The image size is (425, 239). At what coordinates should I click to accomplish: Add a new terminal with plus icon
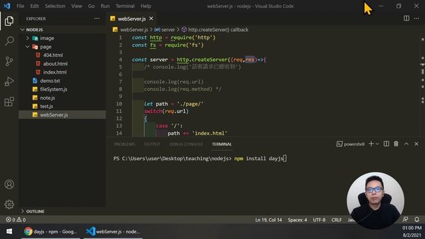pyautogui.click(x=371, y=144)
